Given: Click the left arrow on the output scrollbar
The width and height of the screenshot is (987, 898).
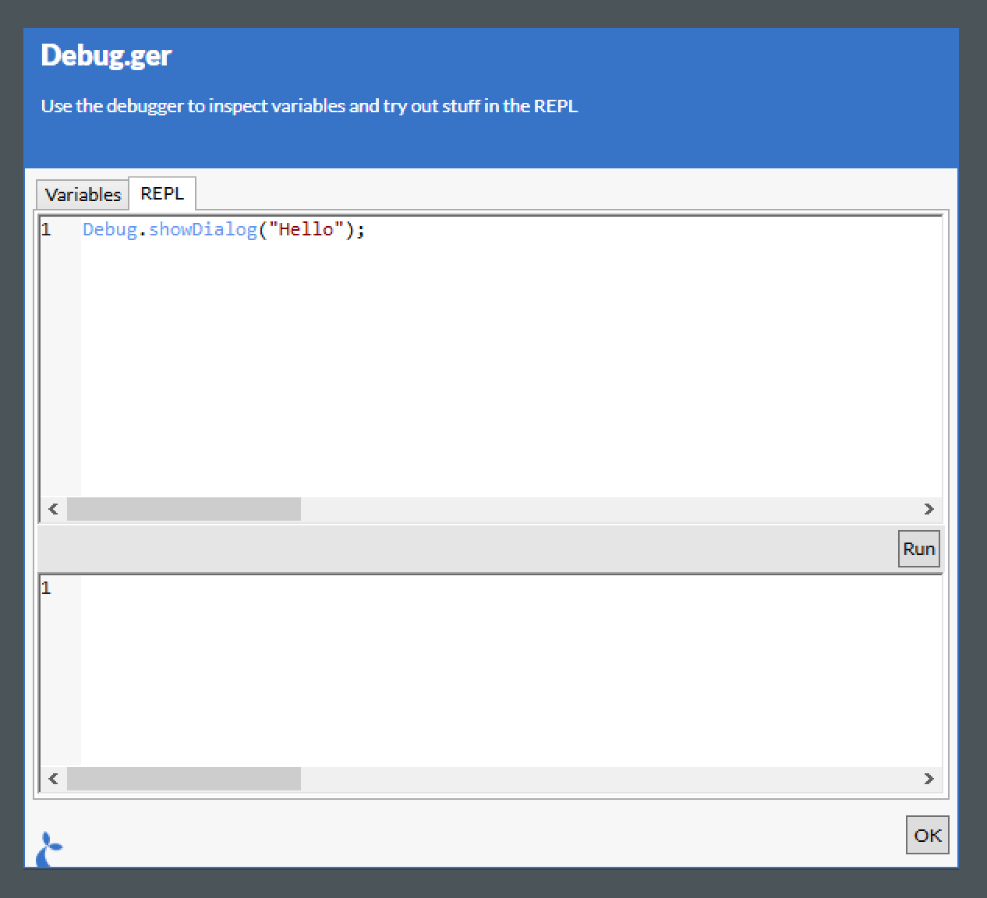Looking at the screenshot, I should point(52,779).
